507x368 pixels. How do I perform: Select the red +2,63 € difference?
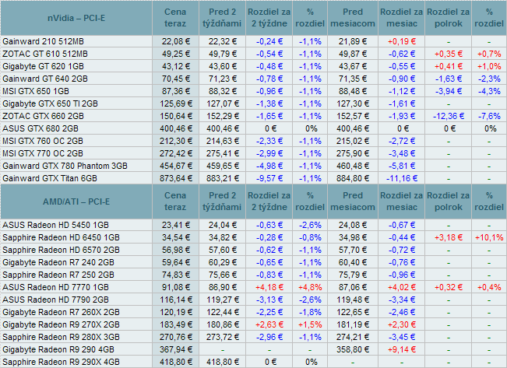pyautogui.click(x=269, y=324)
